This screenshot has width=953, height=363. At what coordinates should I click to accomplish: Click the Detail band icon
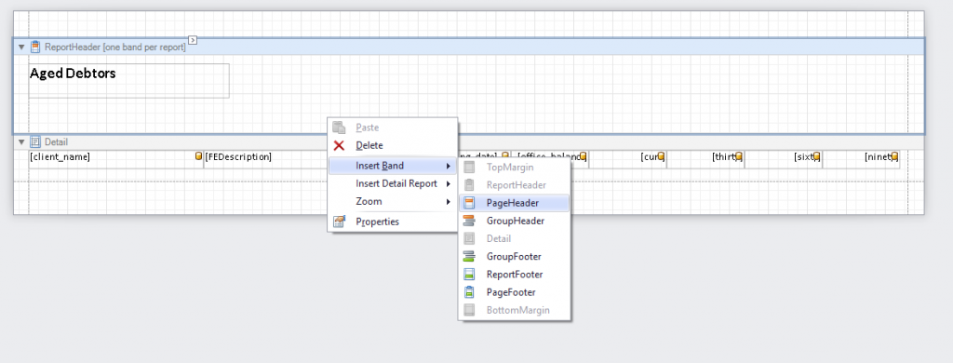pyautogui.click(x=35, y=141)
